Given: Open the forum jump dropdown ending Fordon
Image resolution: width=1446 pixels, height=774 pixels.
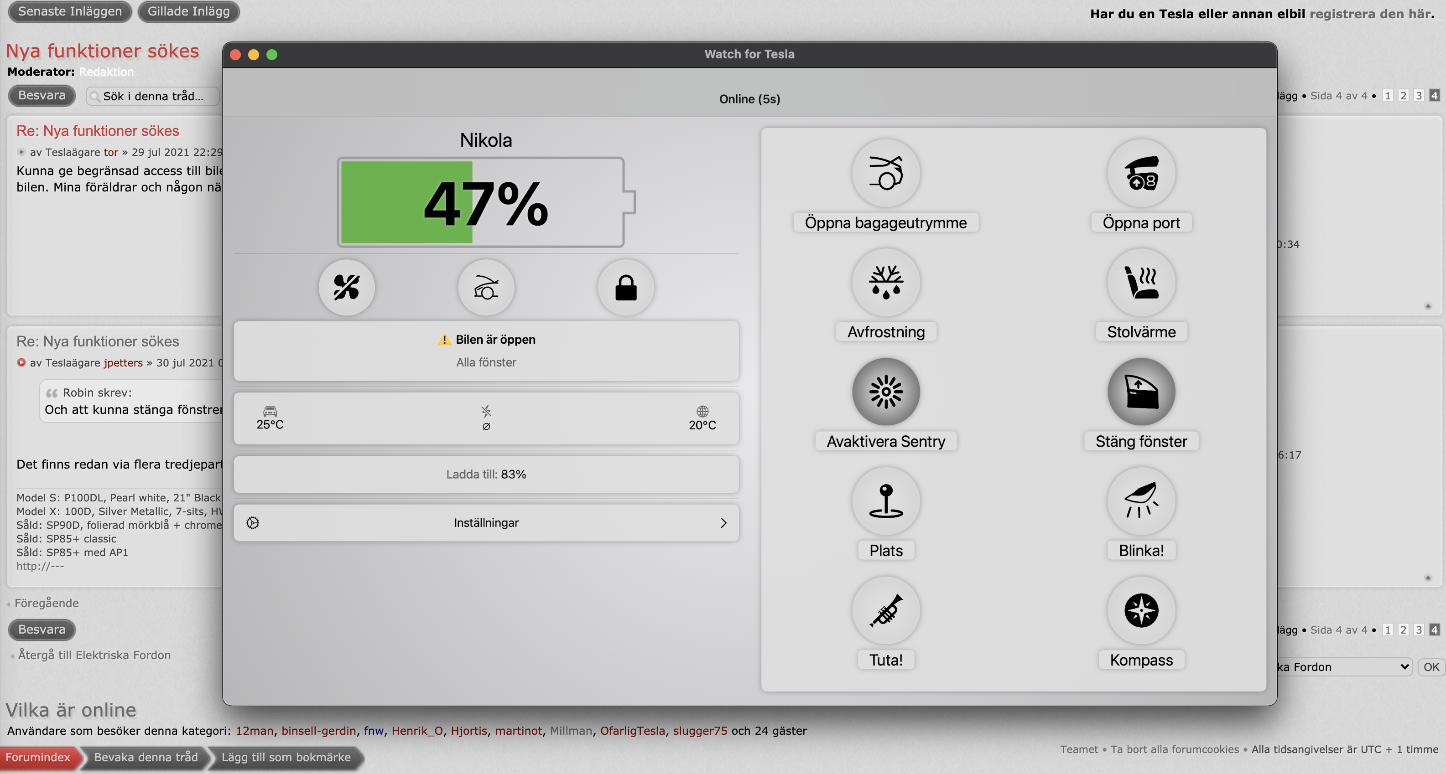Looking at the screenshot, I should [1344, 667].
